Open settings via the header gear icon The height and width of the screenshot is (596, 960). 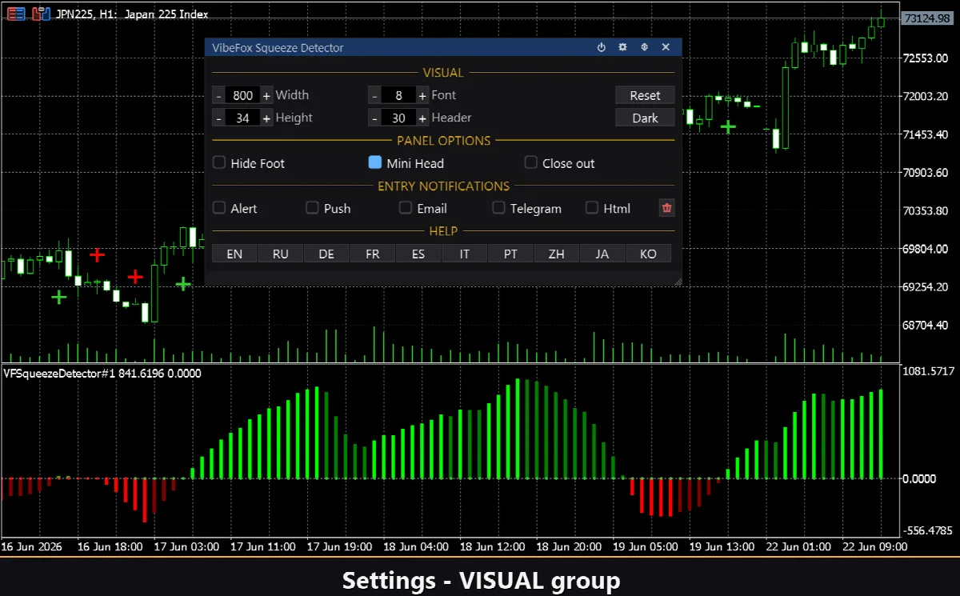pyautogui.click(x=622, y=48)
